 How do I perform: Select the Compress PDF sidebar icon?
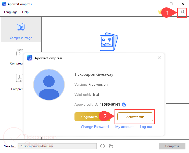20,78
